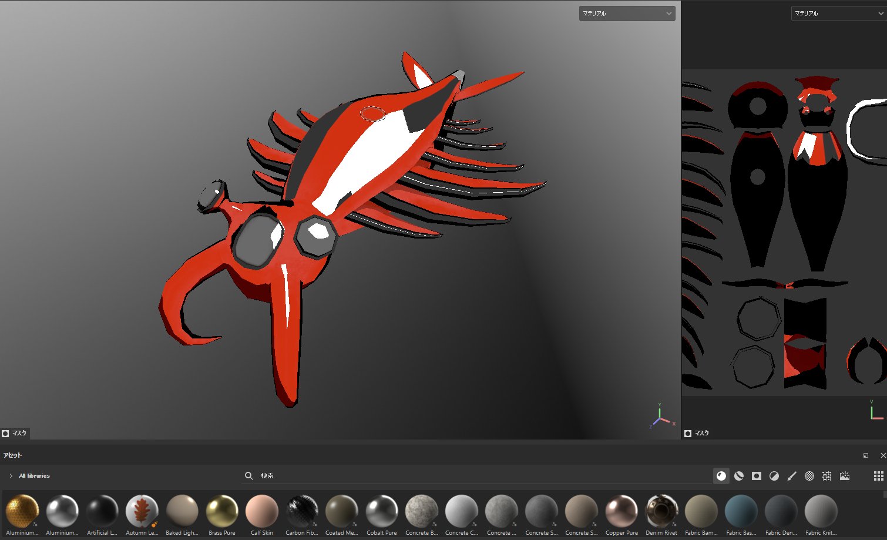Viewport: 887px width, 540px height.
Task: Select the マスク tab under the 3D viewport
Action: click(14, 433)
